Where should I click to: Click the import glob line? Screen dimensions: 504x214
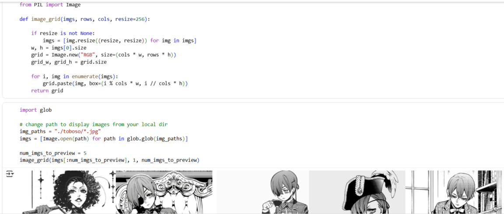[x=36, y=110]
